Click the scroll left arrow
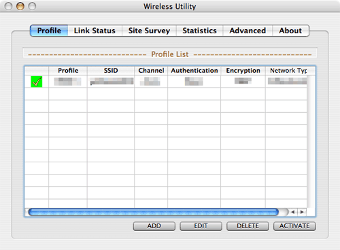Screen dimensions: 340x250 coord(293,212)
